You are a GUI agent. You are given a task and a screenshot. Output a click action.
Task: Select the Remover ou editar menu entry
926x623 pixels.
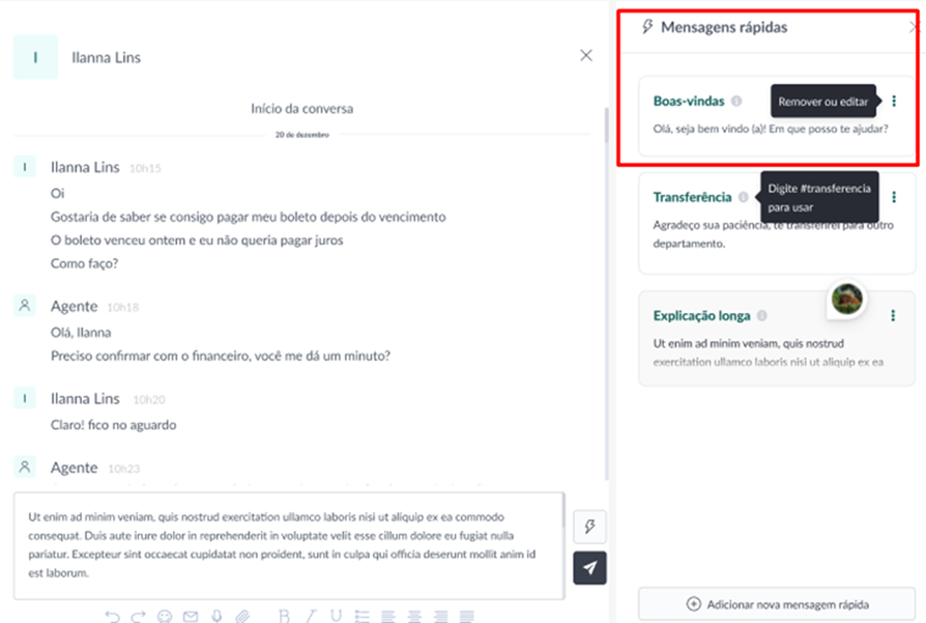pos(823,100)
